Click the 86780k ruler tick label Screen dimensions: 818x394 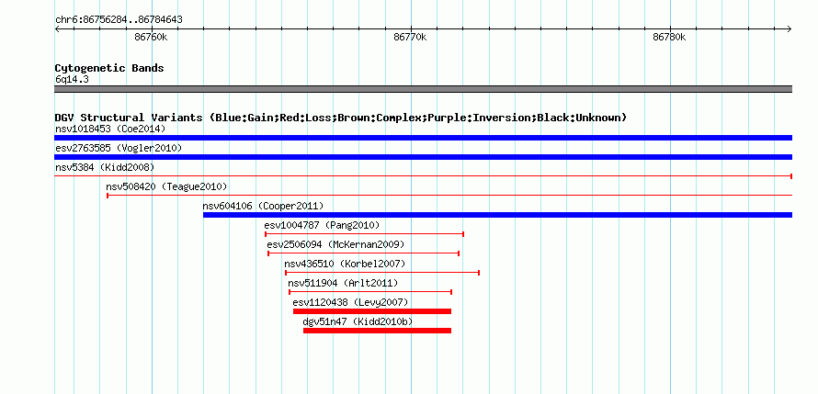[669, 37]
